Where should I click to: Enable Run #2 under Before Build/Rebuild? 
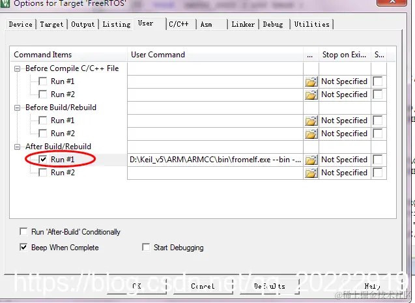point(42,133)
